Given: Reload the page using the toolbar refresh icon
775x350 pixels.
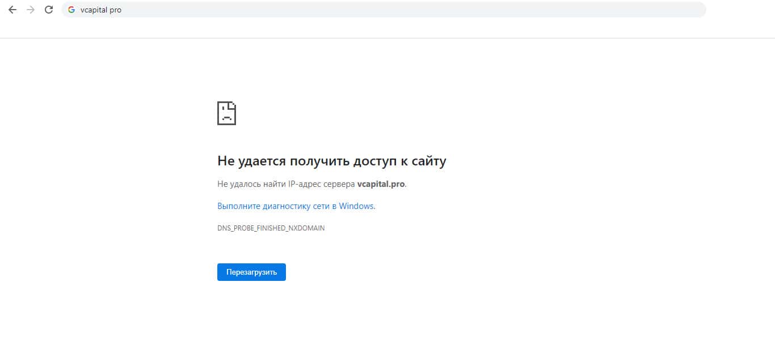Looking at the screenshot, I should point(49,10).
